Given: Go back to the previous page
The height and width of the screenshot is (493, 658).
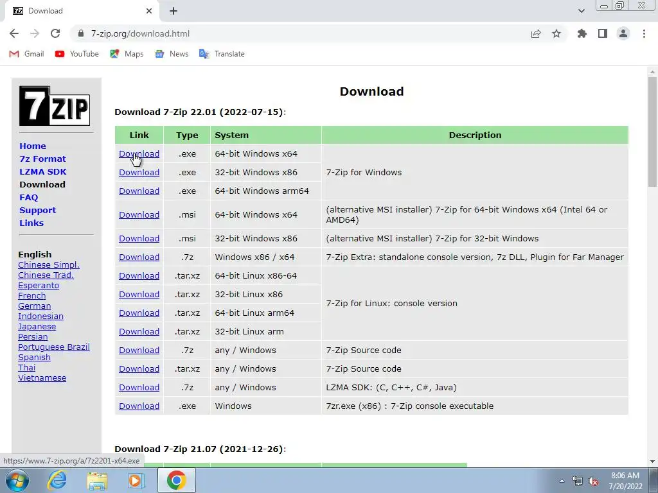Looking at the screenshot, I should coord(14,33).
